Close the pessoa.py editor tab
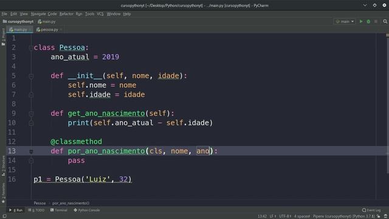Screen dimensions: 389x219 click(x=61, y=30)
